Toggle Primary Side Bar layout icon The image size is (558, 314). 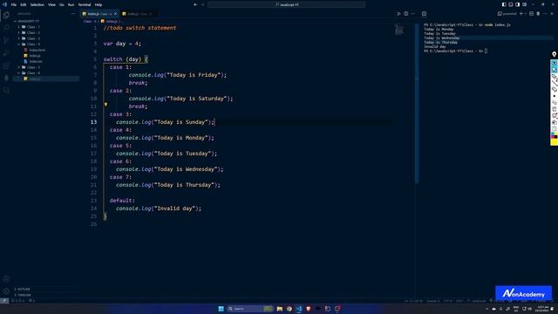(504, 4)
